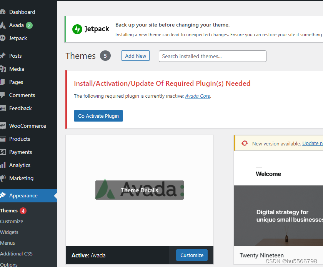The width and height of the screenshot is (323, 267).
Task: Open the Comments menu
Action: click(22, 95)
